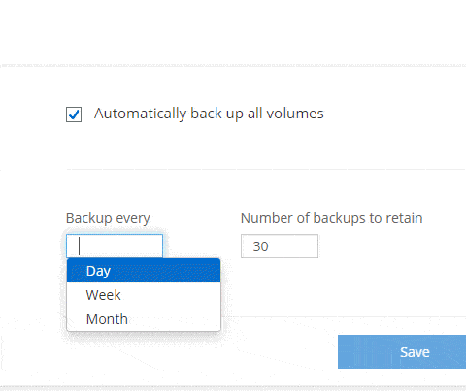Click the 'Backup every' label
This screenshot has width=466, height=391.
point(108,218)
